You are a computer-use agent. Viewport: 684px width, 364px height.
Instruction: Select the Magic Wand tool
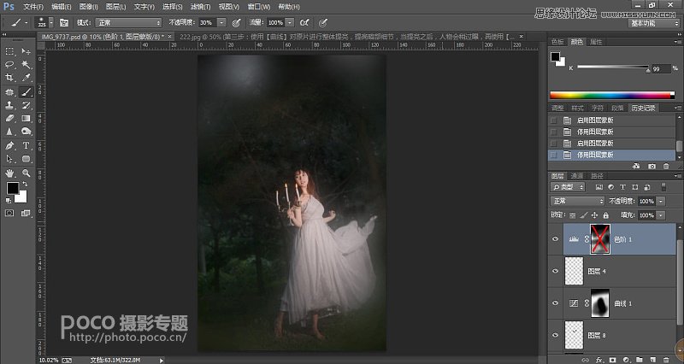(27, 65)
